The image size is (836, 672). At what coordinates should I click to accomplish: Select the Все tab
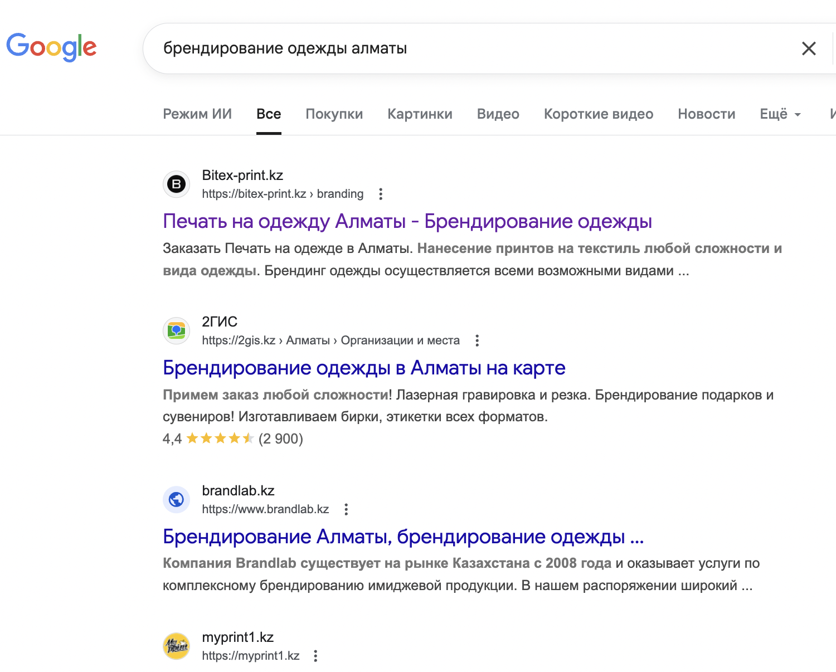[x=269, y=114]
